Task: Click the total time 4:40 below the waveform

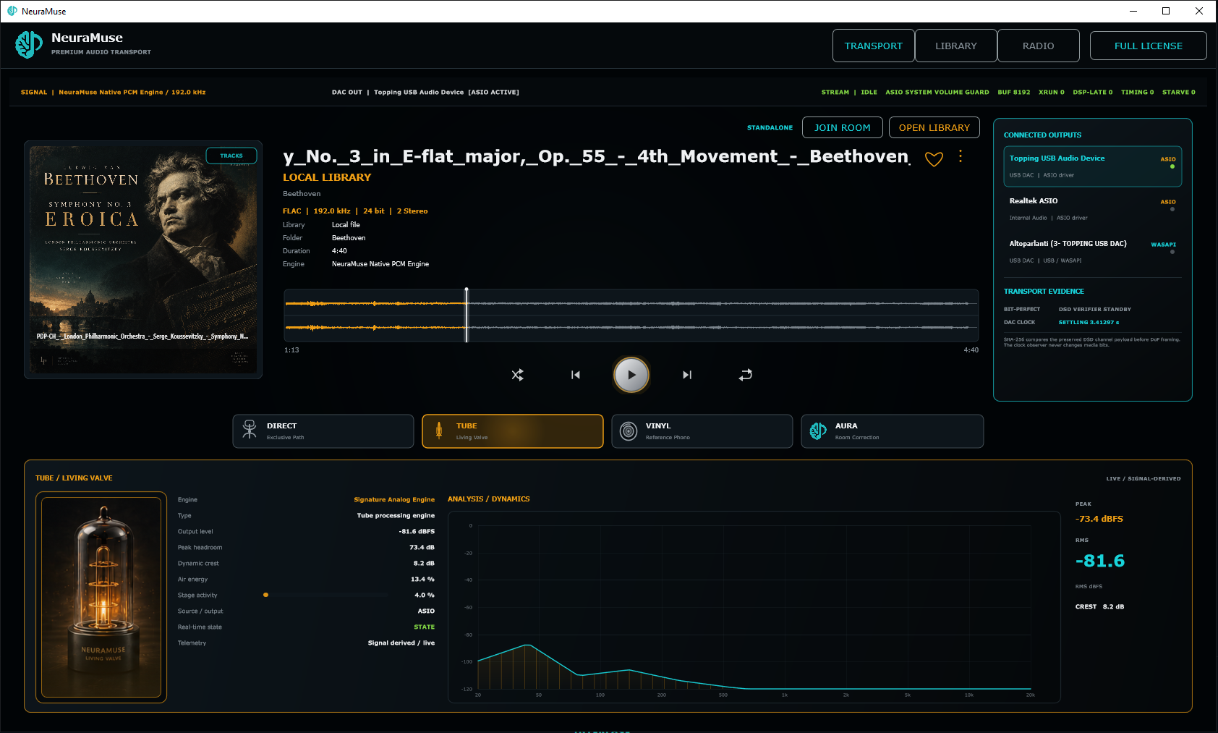Action: [971, 350]
